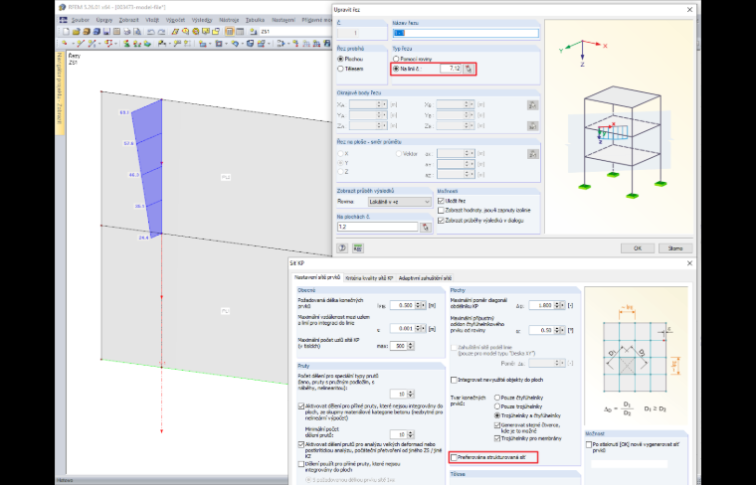Click the grey table icon beside the highlighted one
This screenshot has width=756, height=485.
[x=240, y=31]
